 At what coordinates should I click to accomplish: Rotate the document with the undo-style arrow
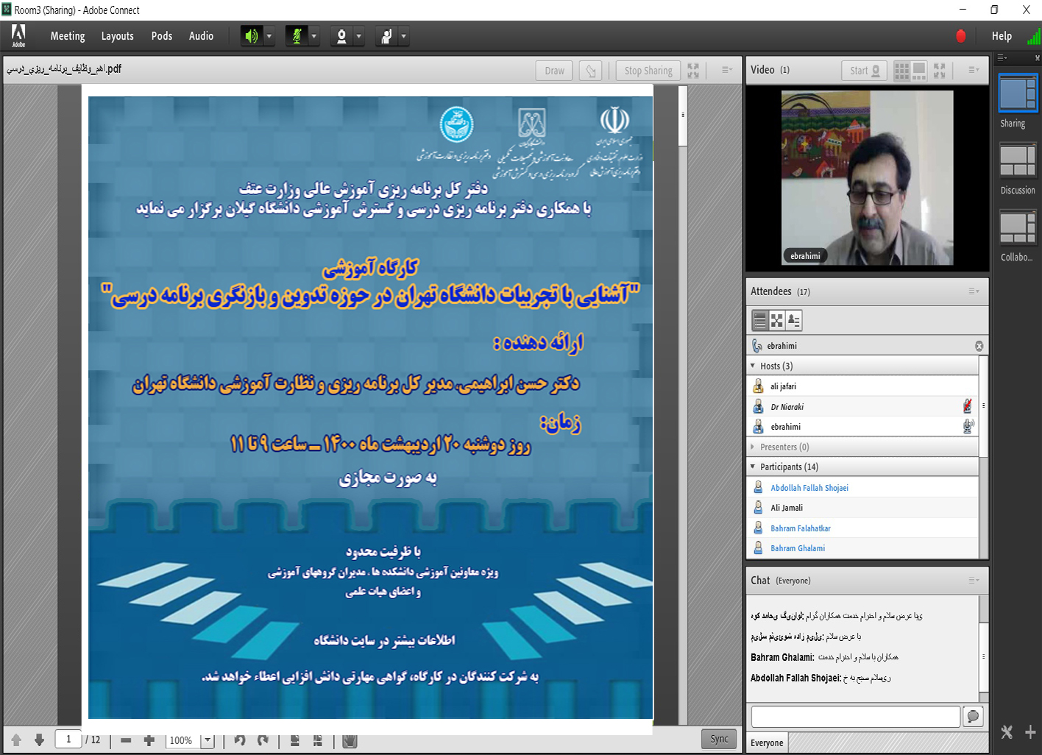[240, 740]
